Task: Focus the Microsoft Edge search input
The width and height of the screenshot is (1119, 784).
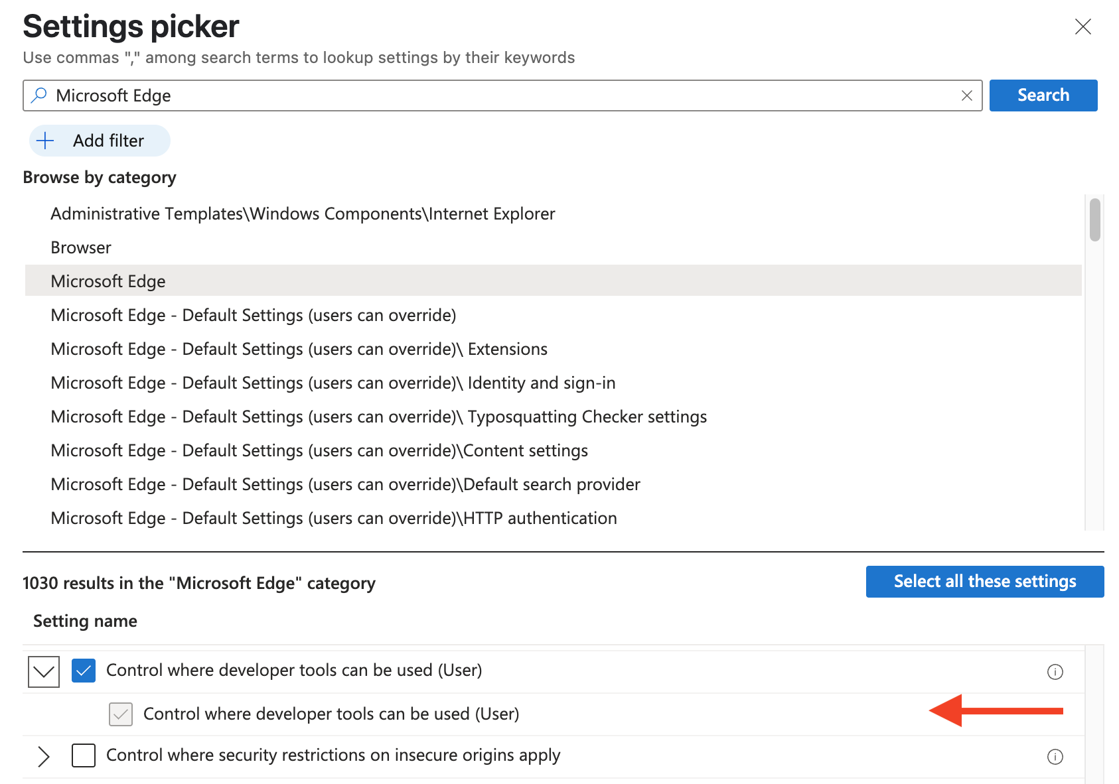Action: click(x=498, y=96)
